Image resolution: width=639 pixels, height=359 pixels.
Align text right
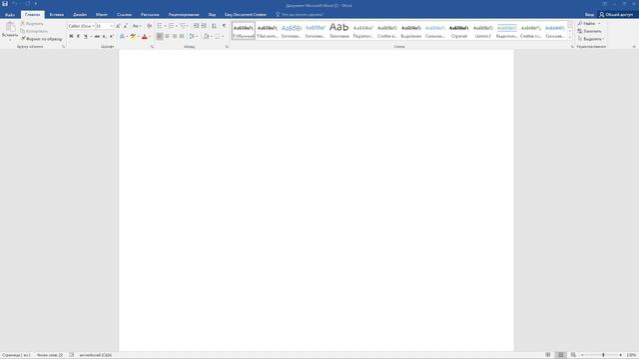[175, 37]
